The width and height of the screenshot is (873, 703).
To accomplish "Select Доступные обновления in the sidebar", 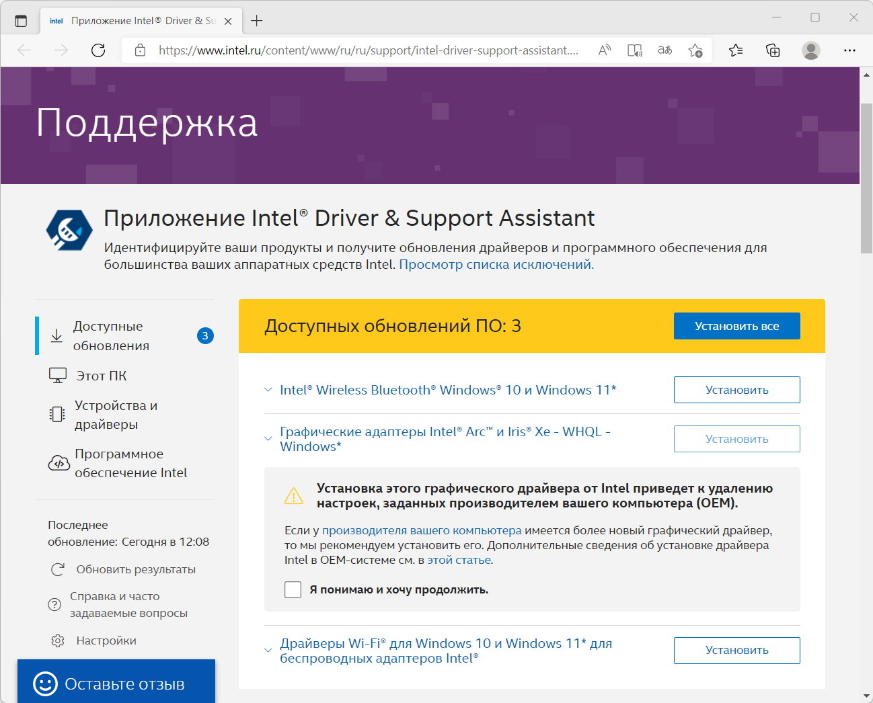I will pyautogui.click(x=124, y=335).
